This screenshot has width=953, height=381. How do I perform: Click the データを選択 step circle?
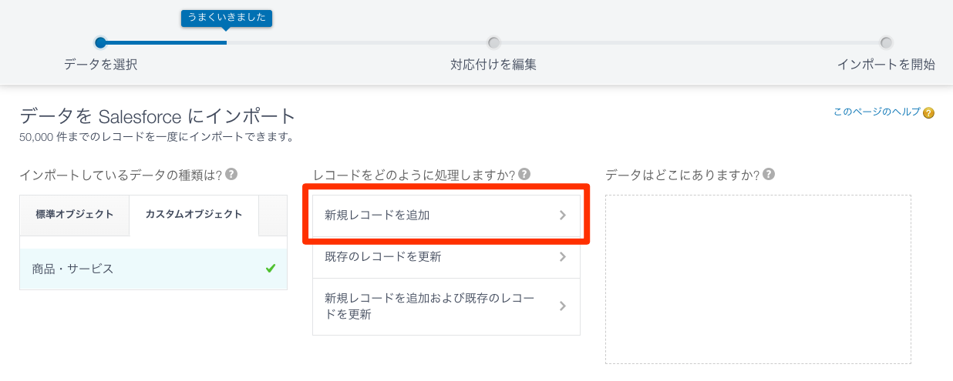tap(100, 42)
